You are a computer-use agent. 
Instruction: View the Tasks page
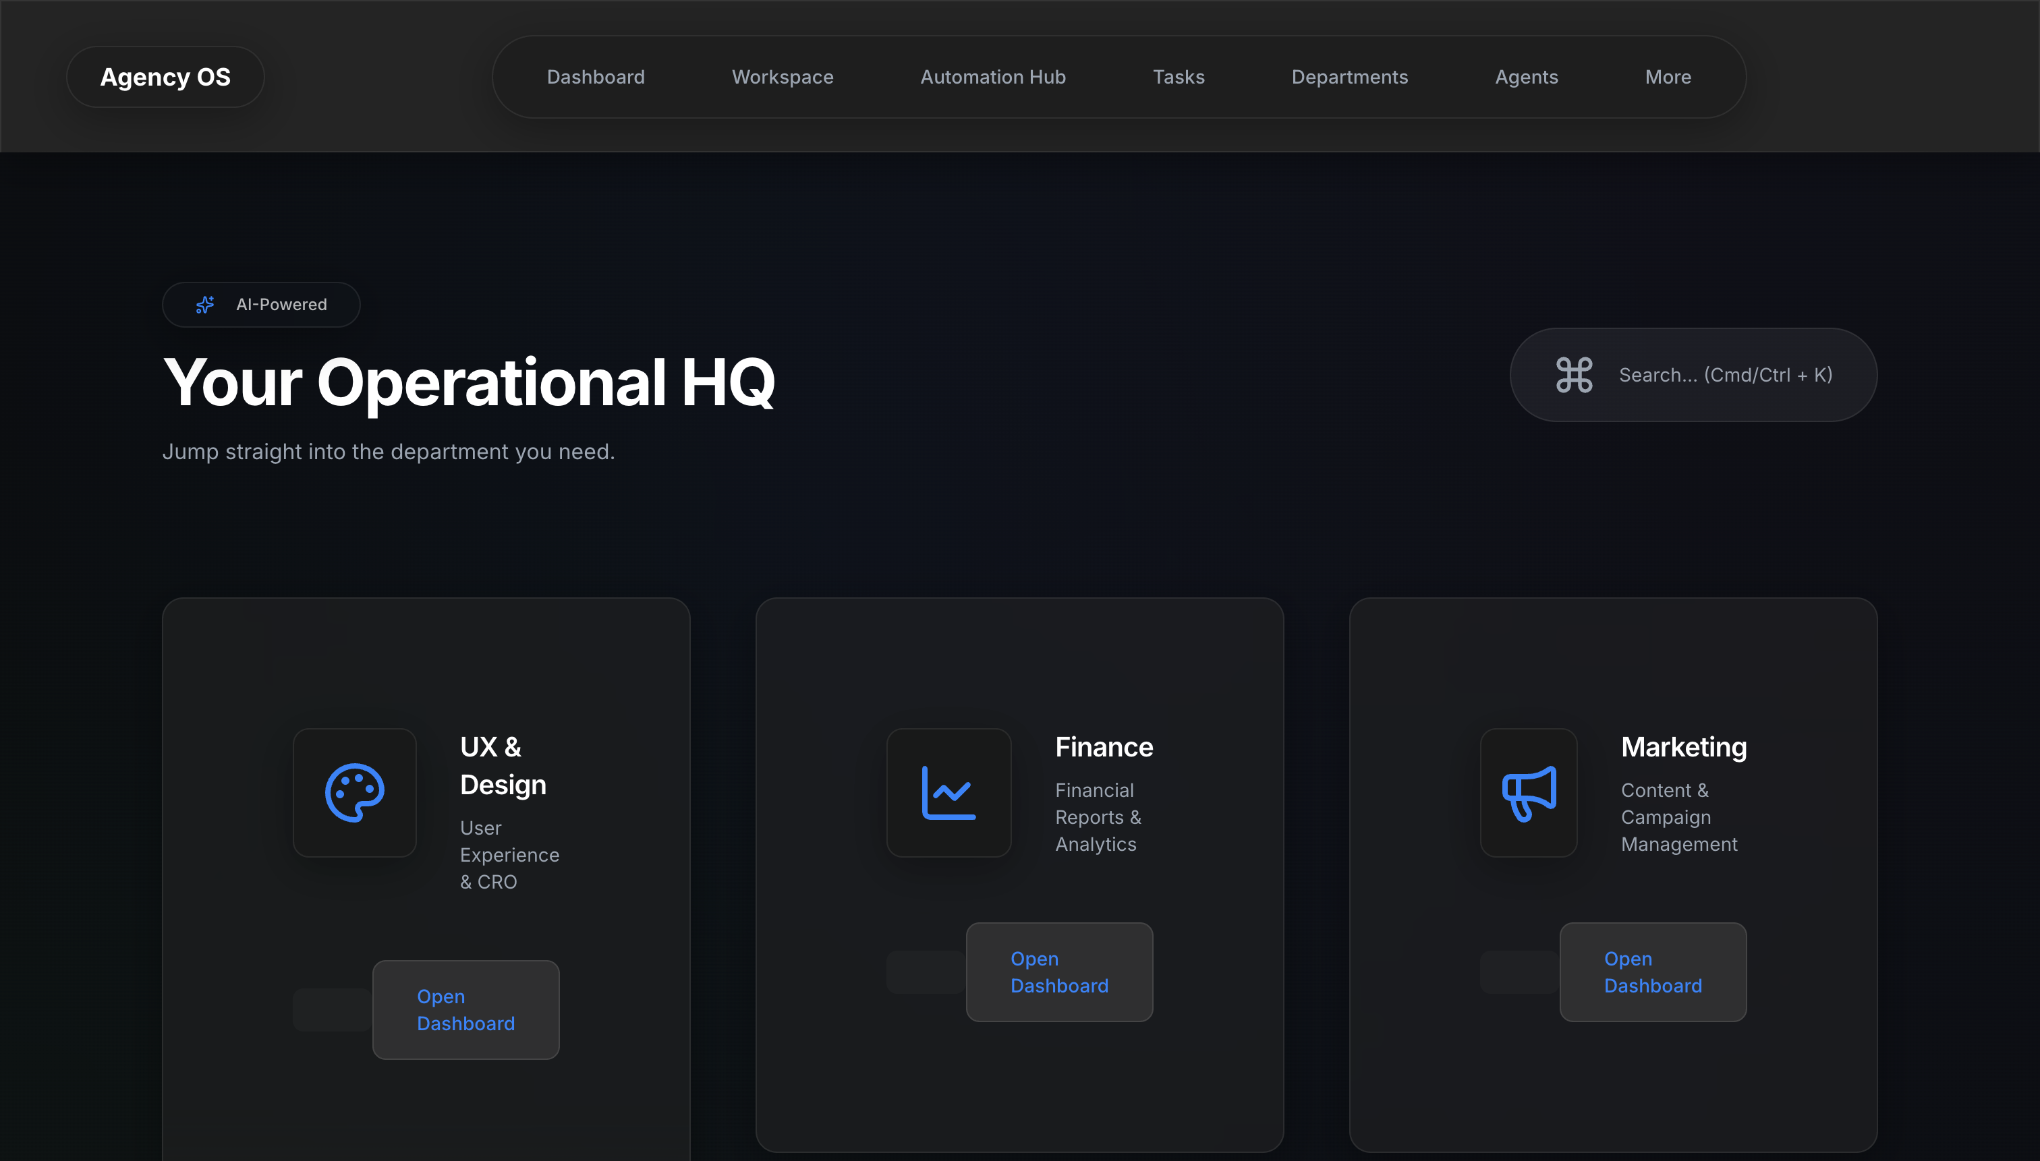point(1179,77)
